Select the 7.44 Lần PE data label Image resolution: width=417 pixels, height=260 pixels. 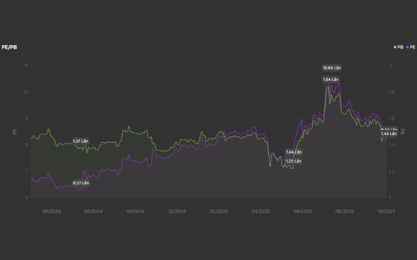pyautogui.click(x=293, y=152)
